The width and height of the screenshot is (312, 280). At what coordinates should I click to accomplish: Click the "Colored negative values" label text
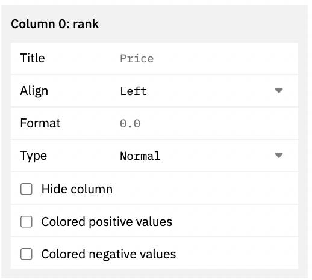(108, 254)
